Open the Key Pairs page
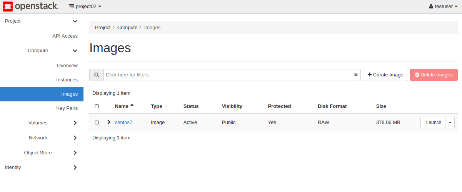Screen dimensions: 462x192 [67, 108]
